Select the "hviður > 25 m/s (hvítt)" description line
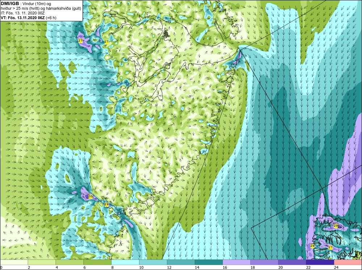This screenshot has height=270, width=362. [x=20, y=9]
